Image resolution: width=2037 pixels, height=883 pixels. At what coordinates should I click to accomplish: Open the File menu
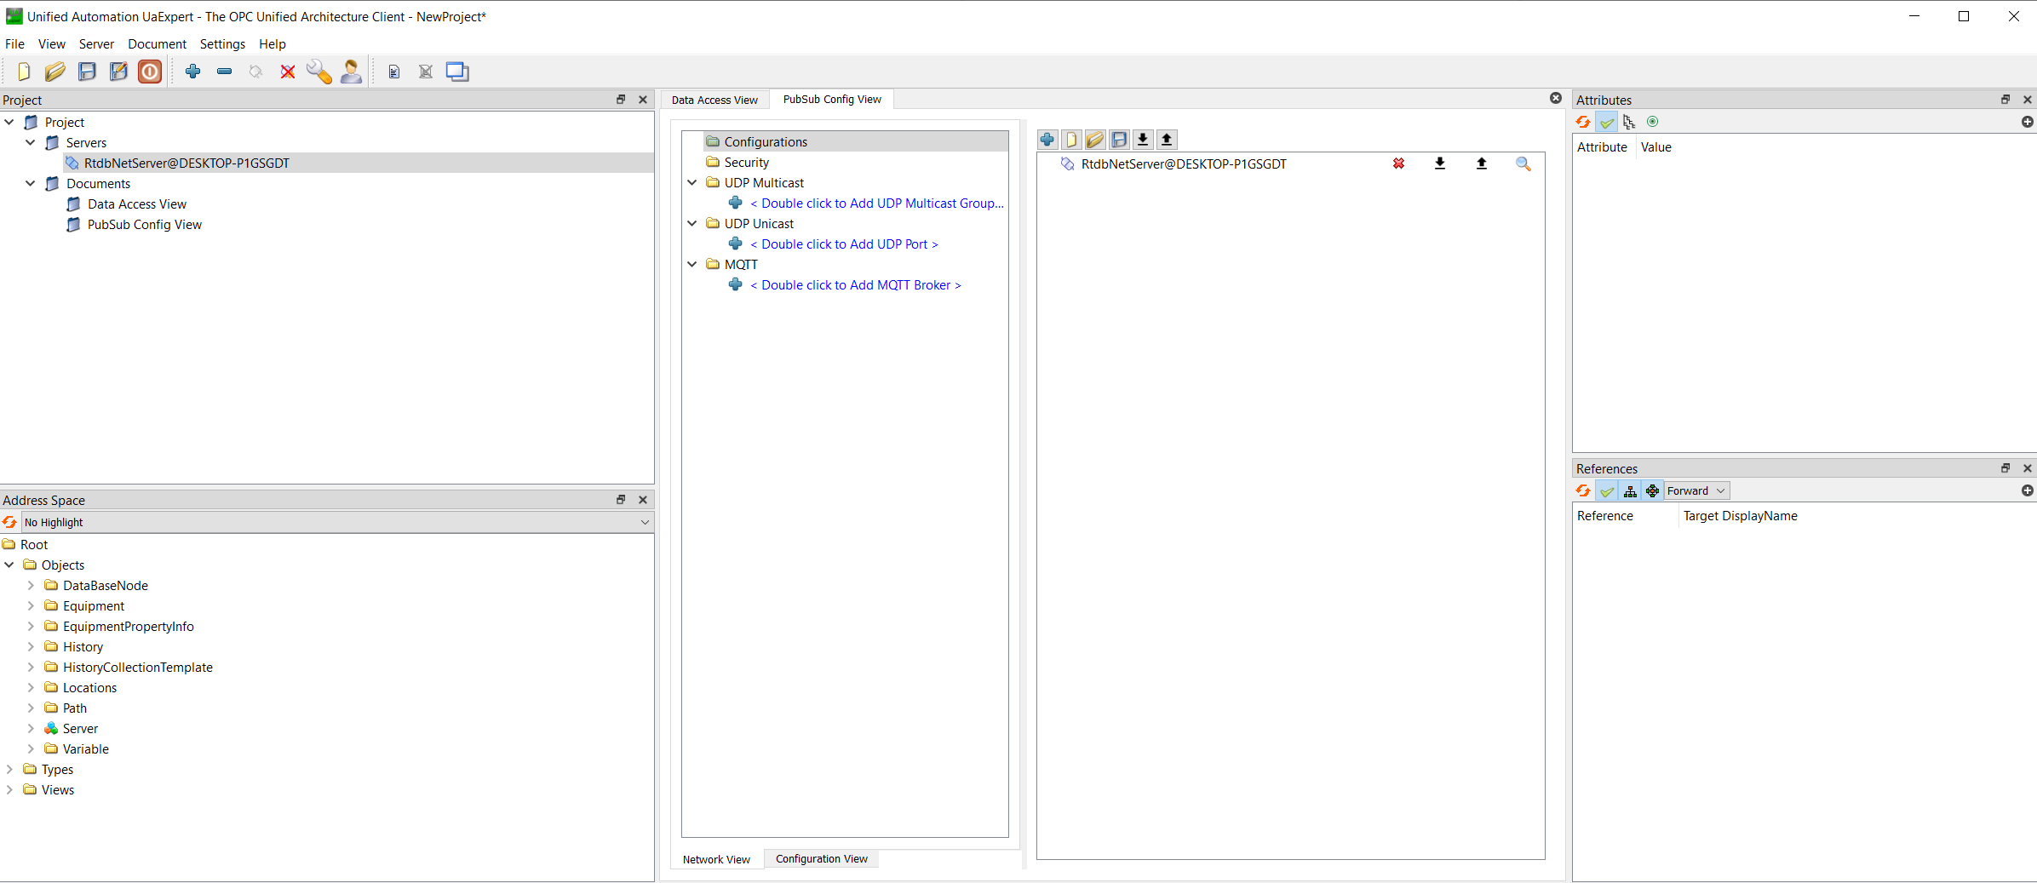pyautogui.click(x=15, y=43)
